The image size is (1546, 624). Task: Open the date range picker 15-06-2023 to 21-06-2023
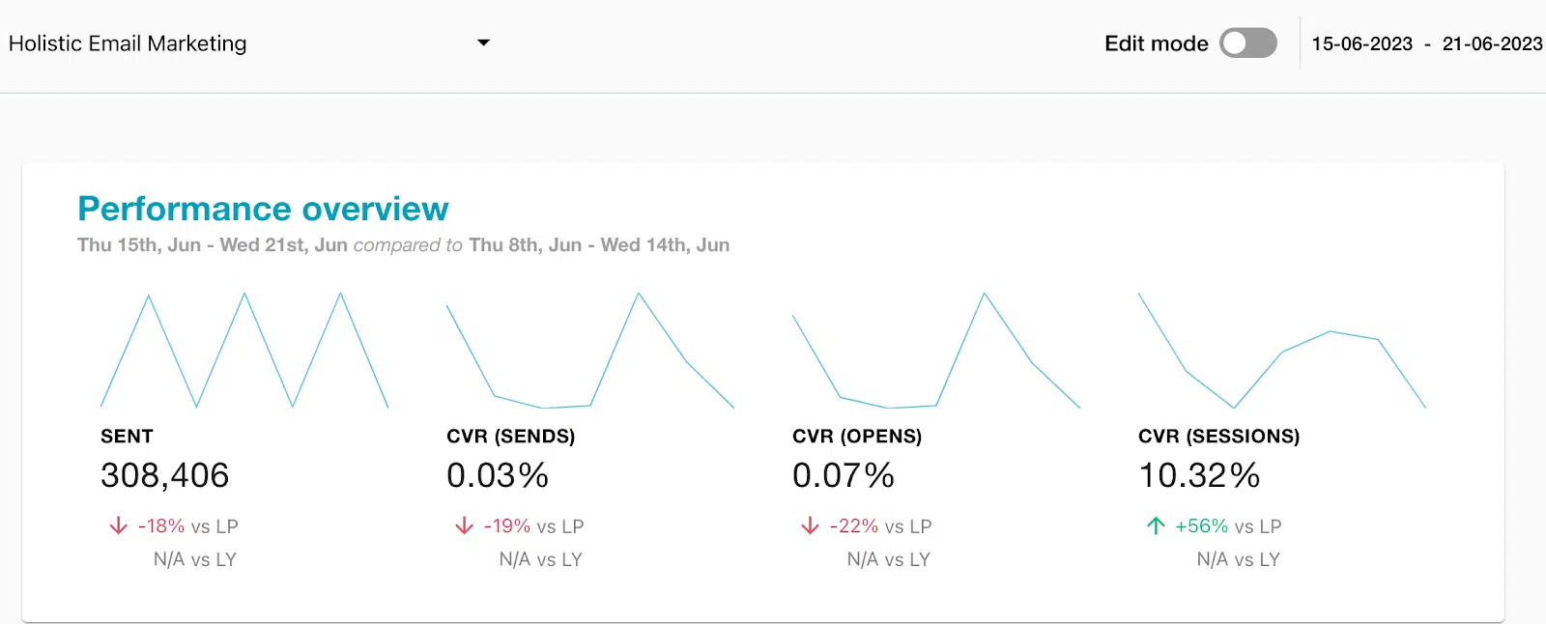1426,44
